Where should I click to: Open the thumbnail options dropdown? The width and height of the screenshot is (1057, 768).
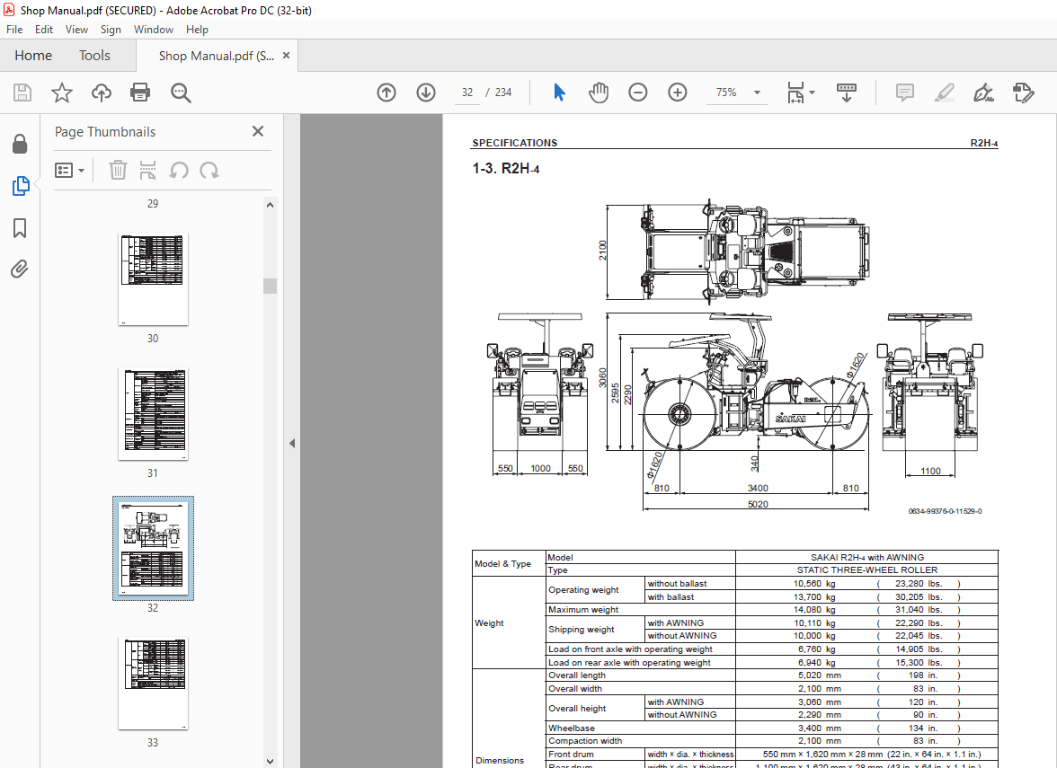[x=69, y=171]
